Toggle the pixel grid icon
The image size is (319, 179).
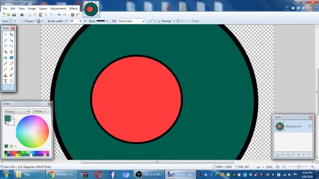click(73, 14)
